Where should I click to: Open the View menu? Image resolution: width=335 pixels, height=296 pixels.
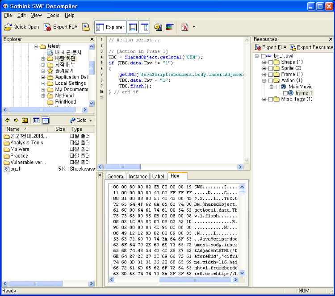pyautogui.click(x=36, y=15)
